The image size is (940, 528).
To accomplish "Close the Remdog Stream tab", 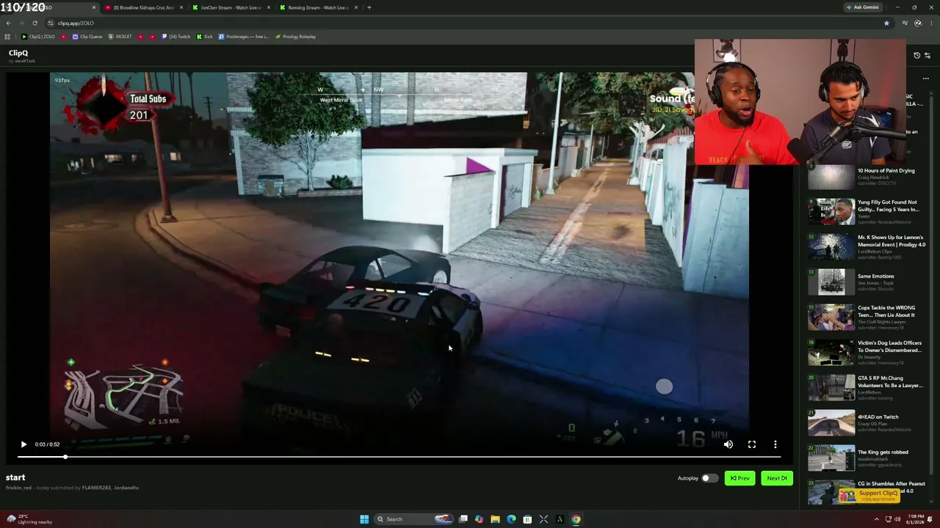I will [356, 7].
